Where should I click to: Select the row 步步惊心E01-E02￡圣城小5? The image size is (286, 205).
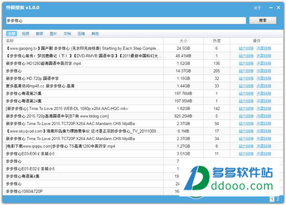point(31,169)
